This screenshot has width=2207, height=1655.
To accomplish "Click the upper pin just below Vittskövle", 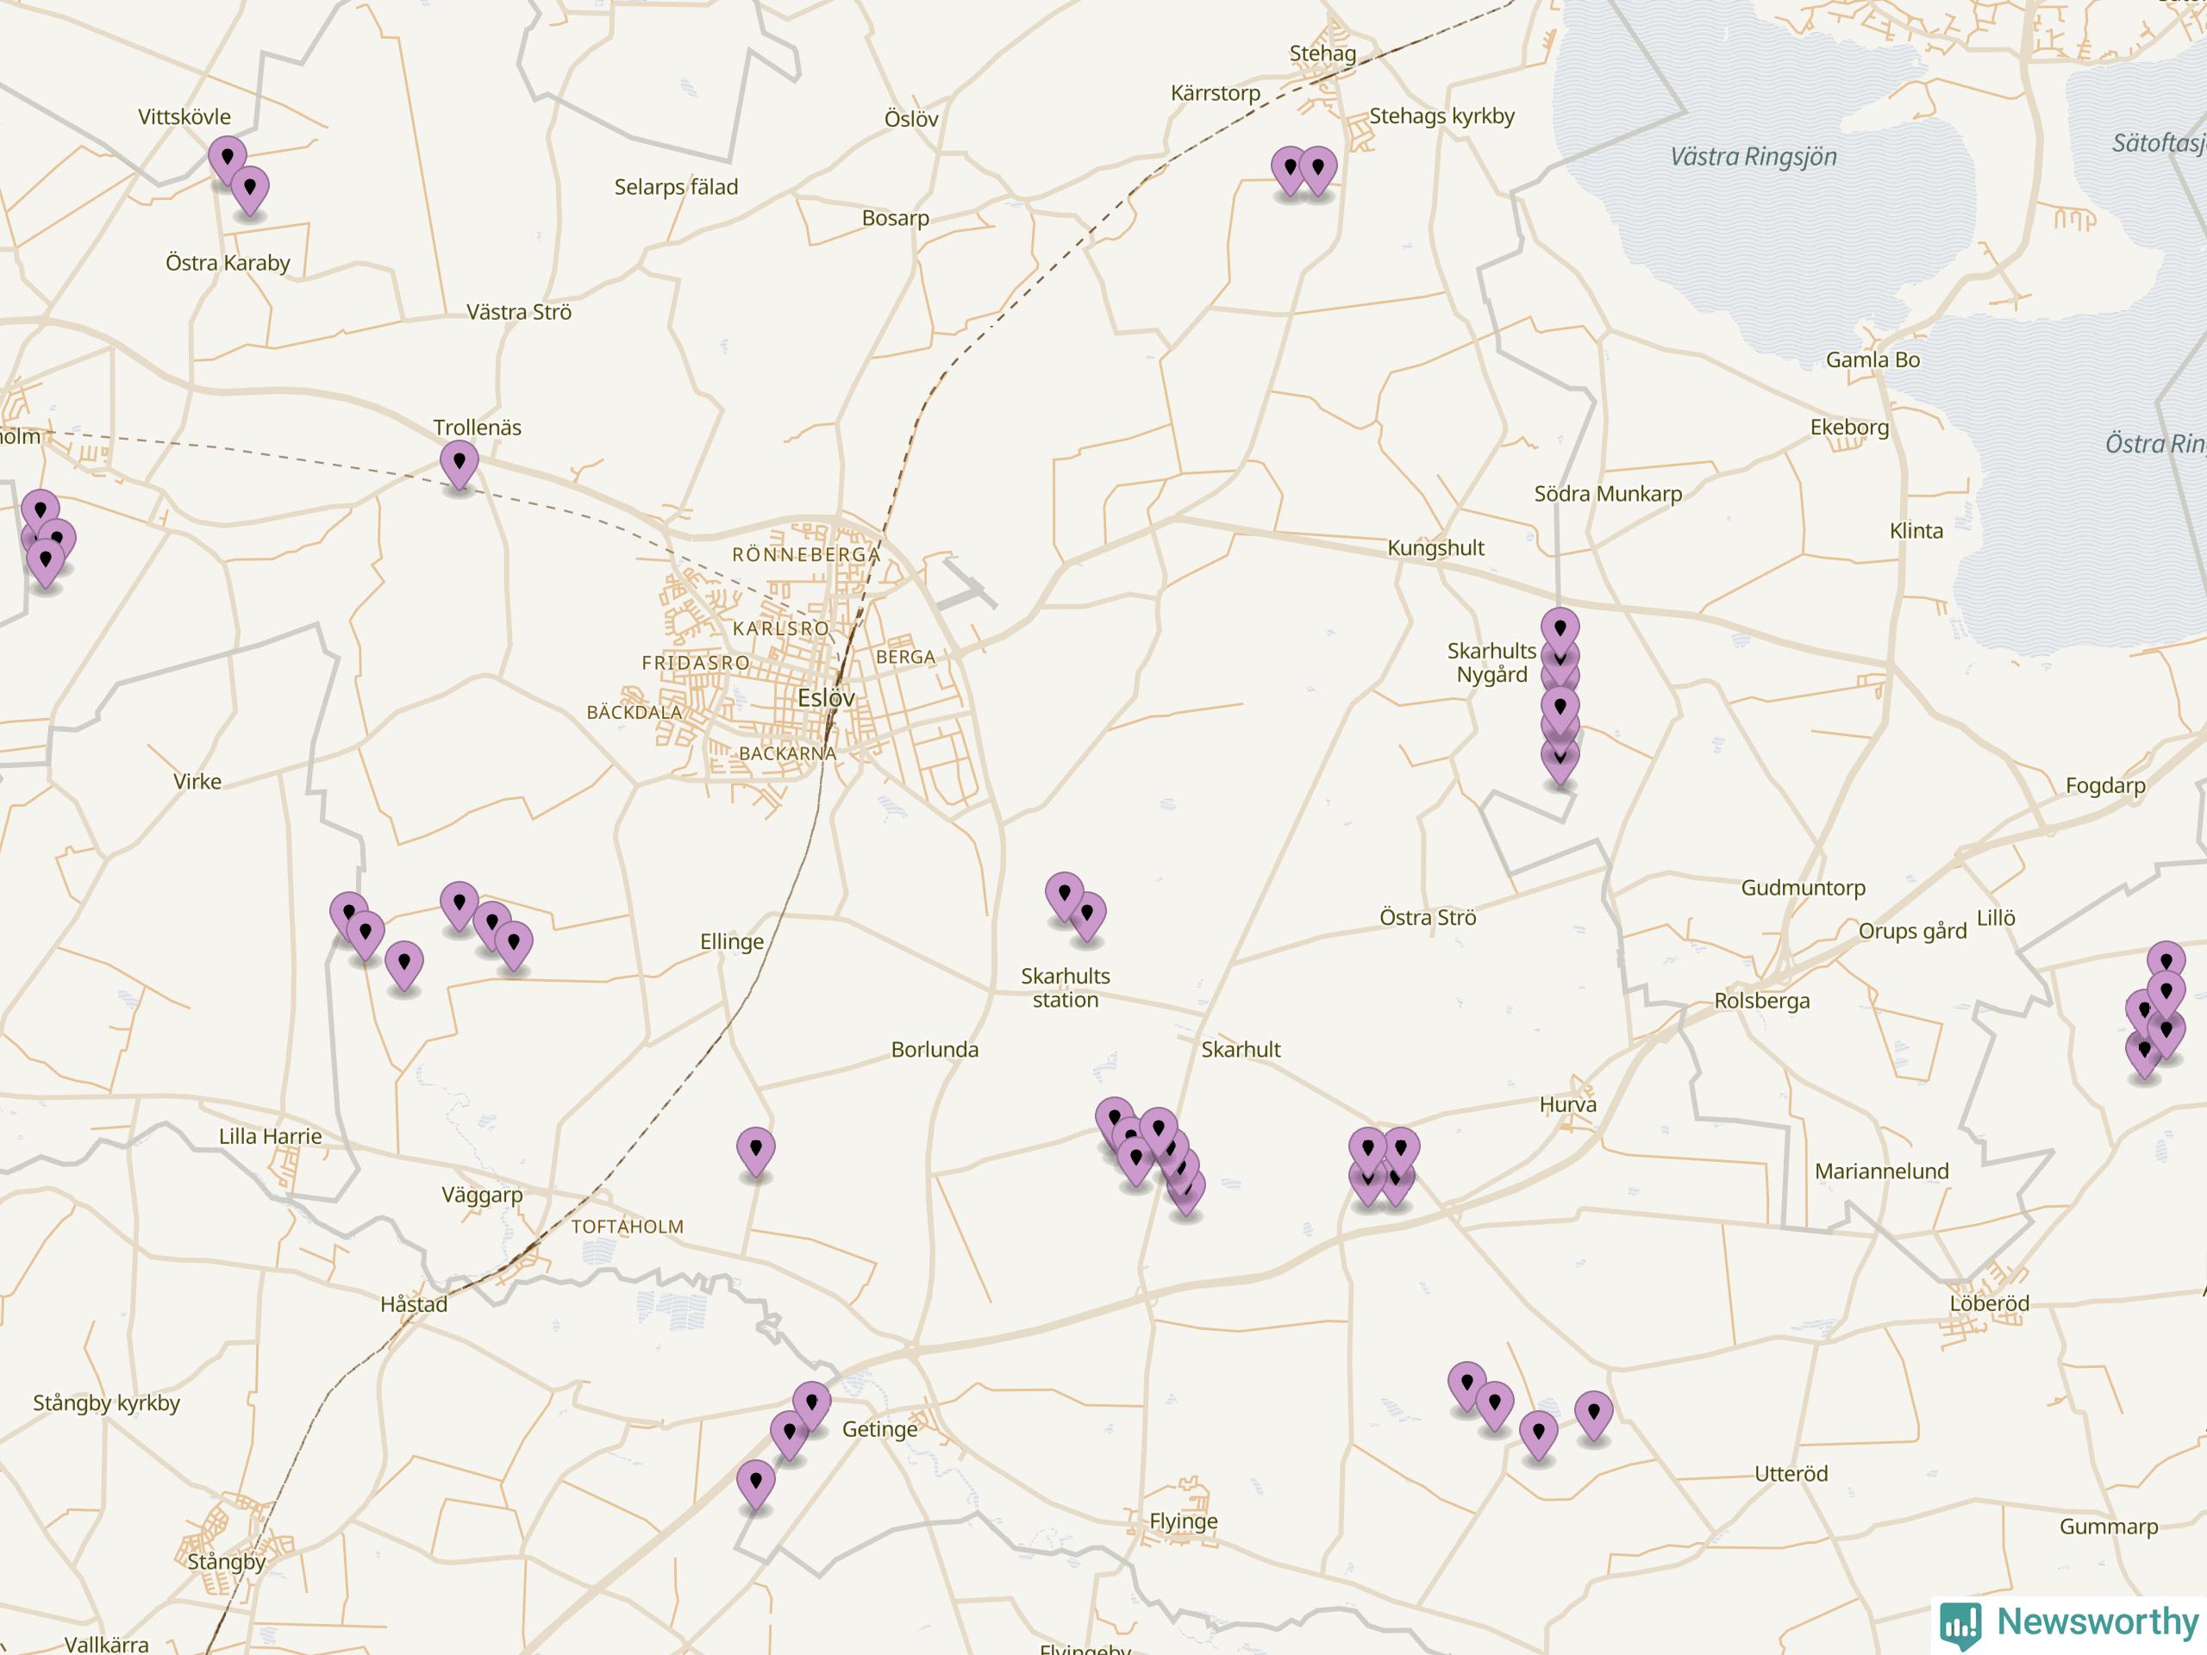I will [228, 161].
